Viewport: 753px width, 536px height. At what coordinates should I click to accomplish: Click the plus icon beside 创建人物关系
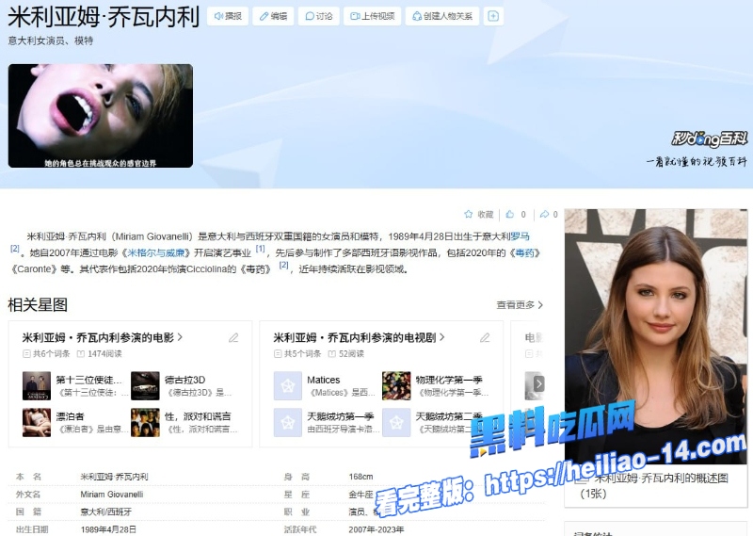pyautogui.click(x=493, y=16)
